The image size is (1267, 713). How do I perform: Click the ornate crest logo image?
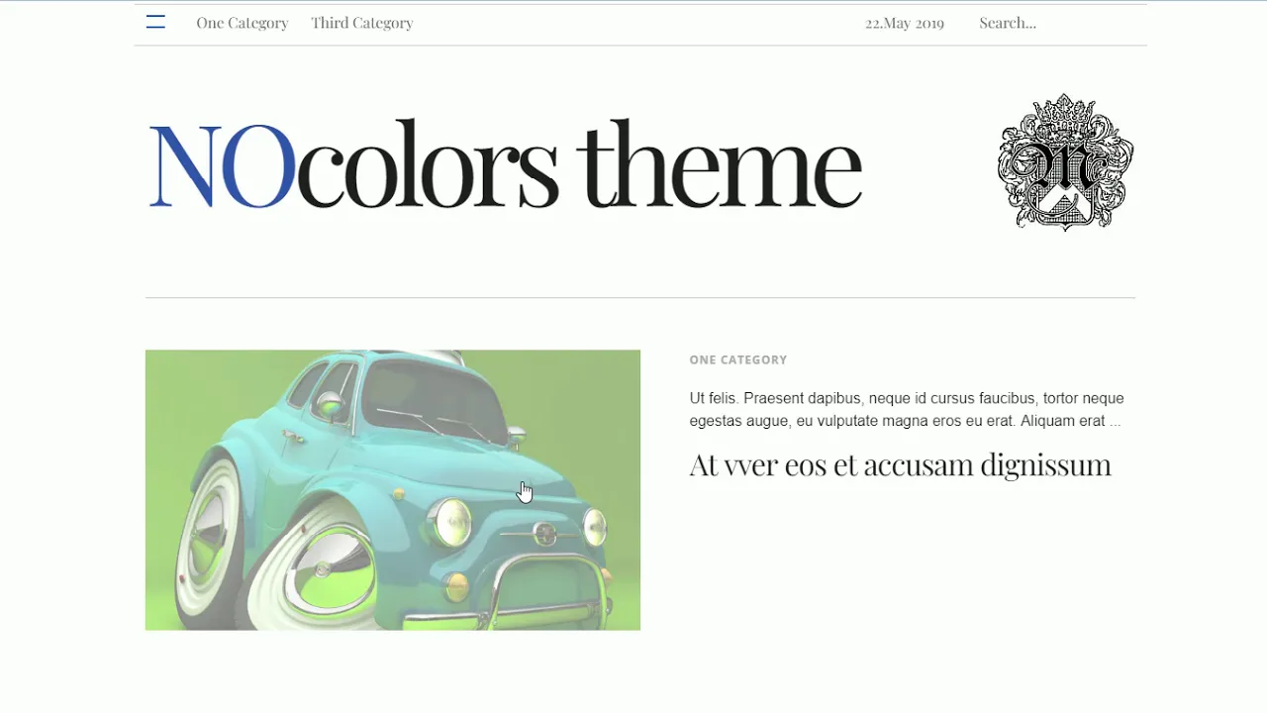[x=1066, y=162]
